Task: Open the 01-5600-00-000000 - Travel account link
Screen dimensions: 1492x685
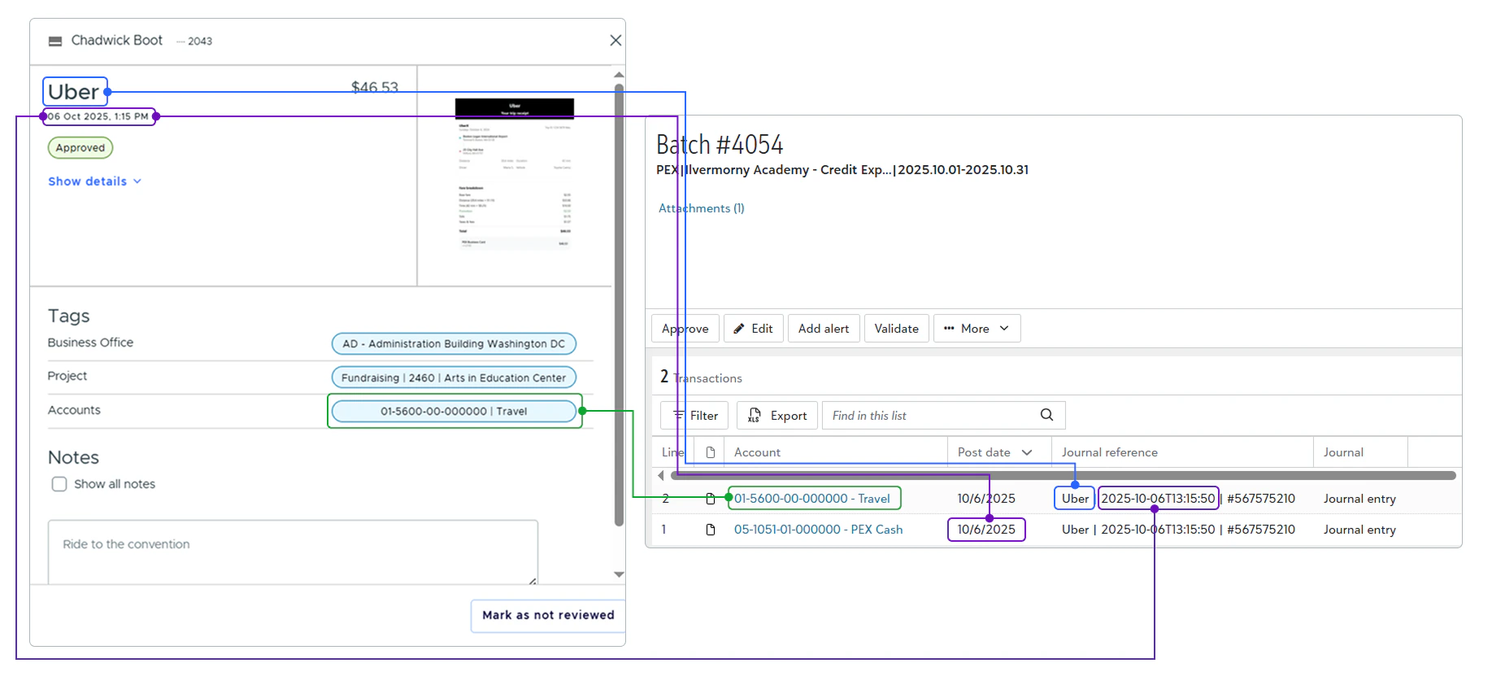Action: tap(811, 499)
